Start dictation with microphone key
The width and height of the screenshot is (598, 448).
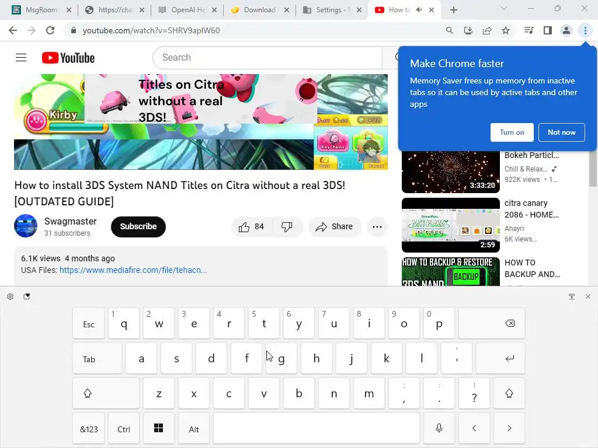click(439, 429)
